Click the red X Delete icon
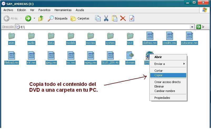 pyautogui.click(x=123, y=18)
